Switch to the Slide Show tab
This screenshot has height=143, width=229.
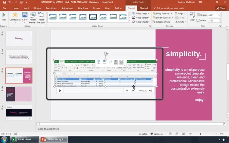[83, 8]
